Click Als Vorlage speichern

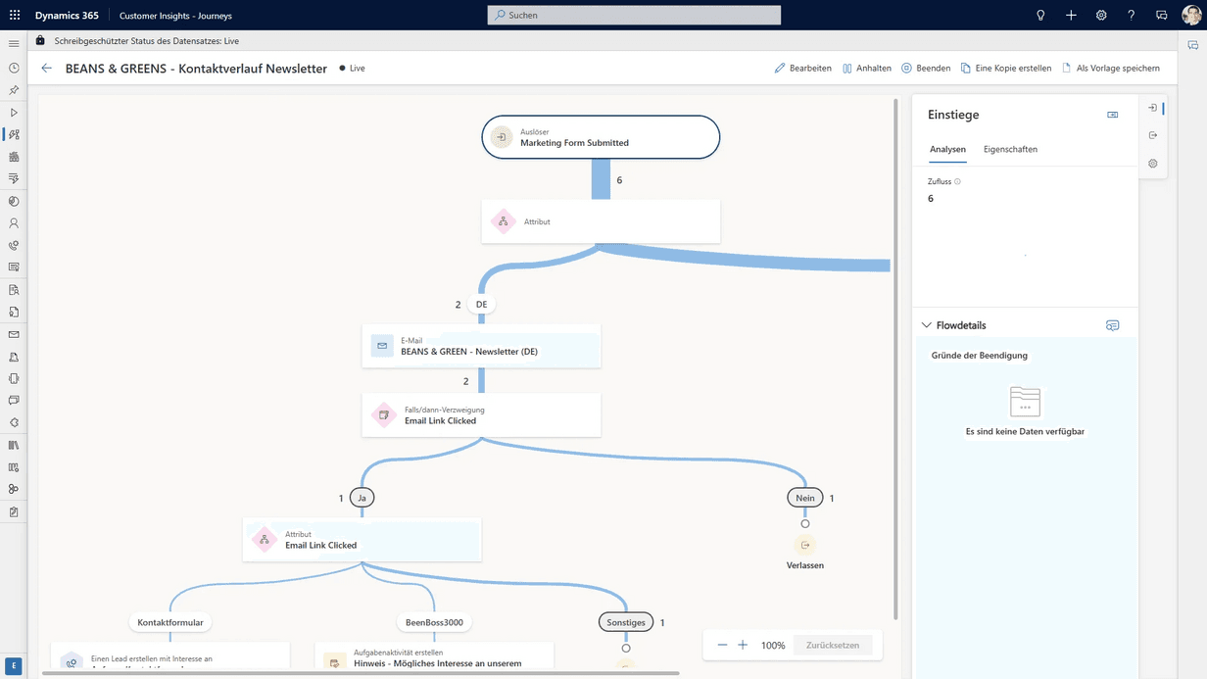pos(1110,69)
